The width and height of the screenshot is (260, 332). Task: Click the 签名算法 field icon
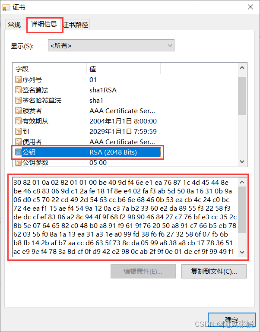(x=19, y=90)
